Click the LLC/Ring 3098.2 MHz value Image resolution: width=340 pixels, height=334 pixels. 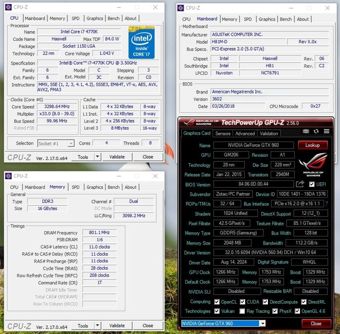[x=134, y=215]
